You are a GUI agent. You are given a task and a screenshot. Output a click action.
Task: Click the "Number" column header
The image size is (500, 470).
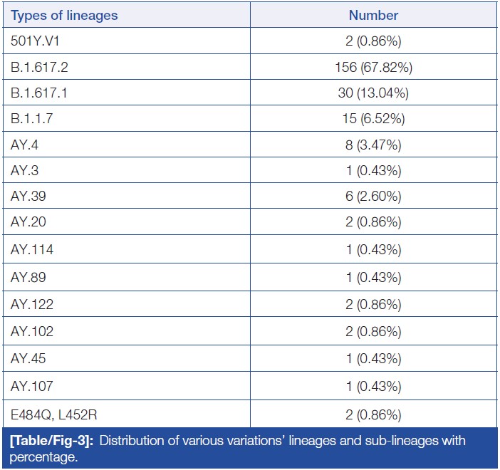click(x=373, y=15)
